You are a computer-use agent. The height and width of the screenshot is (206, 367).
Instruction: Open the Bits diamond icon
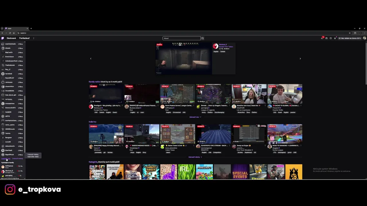point(335,38)
